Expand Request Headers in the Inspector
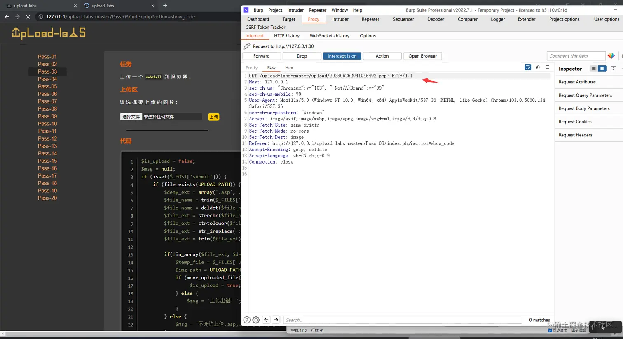Image resolution: width=623 pixels, height=339 pixels. 575,135
